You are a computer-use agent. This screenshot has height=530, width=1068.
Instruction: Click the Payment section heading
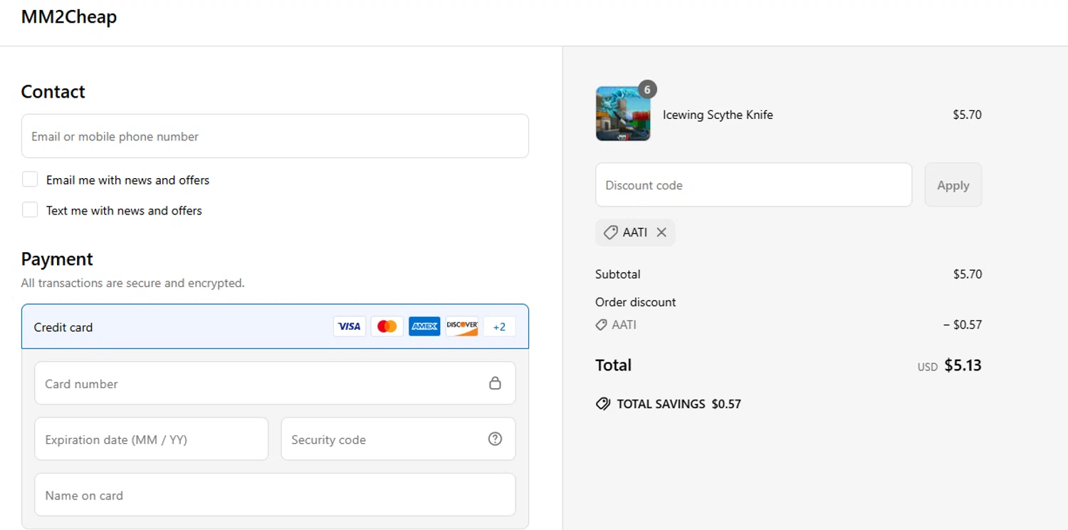[57, 259]
